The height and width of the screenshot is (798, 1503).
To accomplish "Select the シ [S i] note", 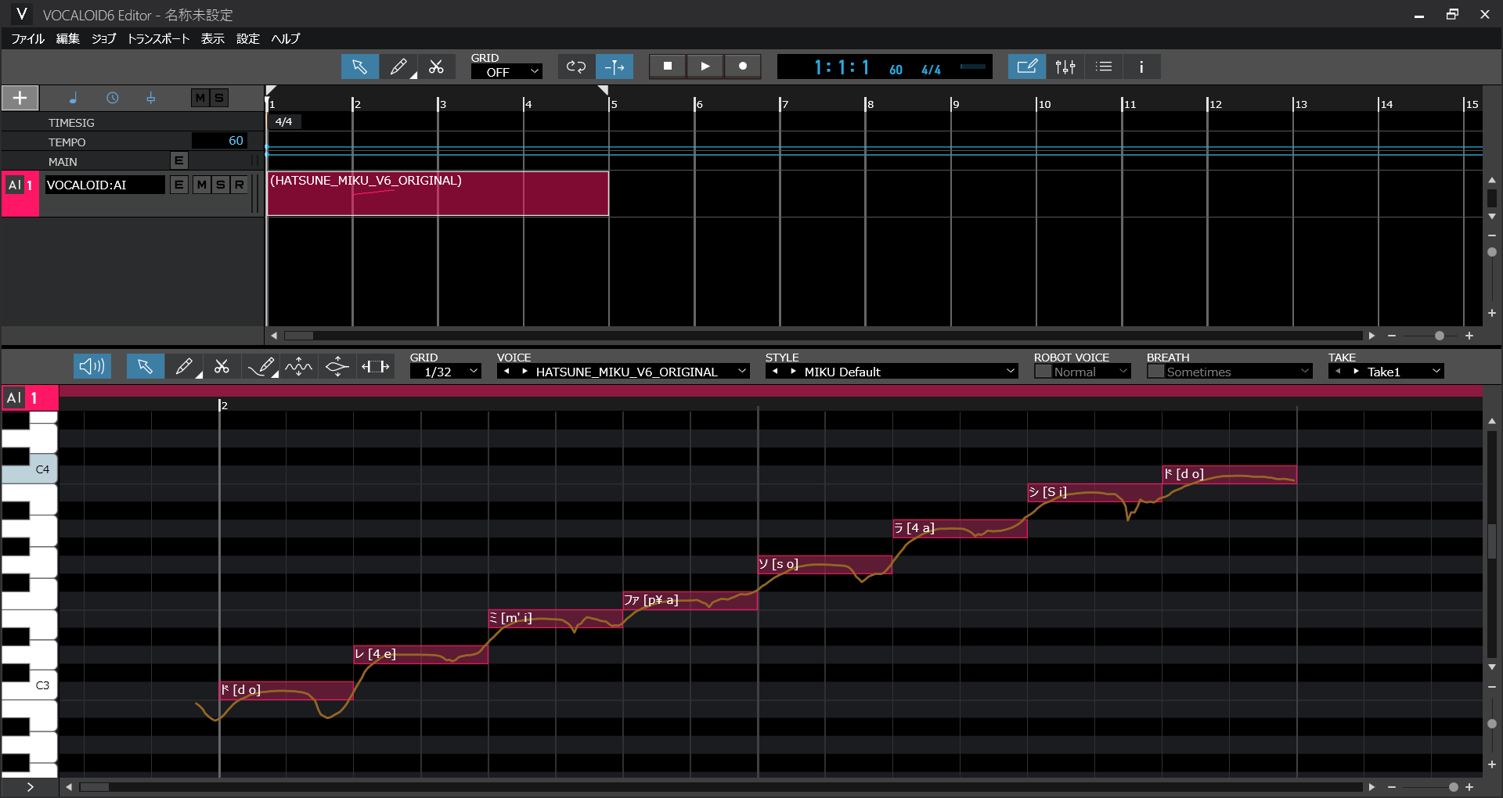I will 1094,492.
